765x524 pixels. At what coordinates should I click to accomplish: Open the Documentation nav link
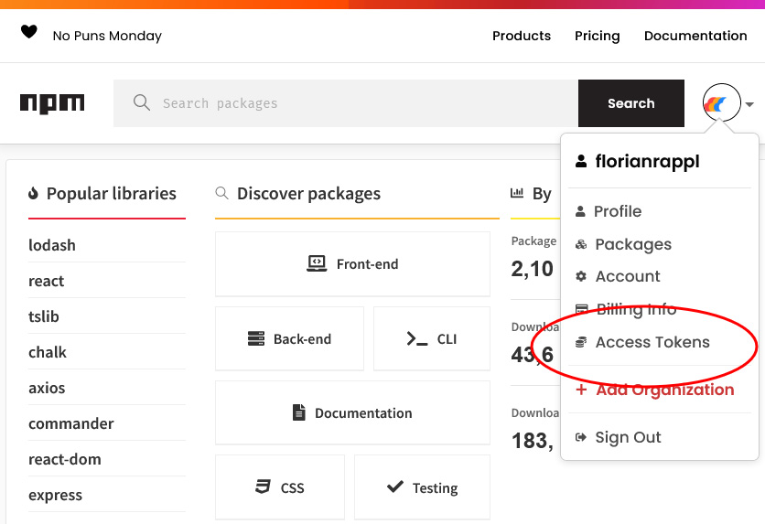695,36
